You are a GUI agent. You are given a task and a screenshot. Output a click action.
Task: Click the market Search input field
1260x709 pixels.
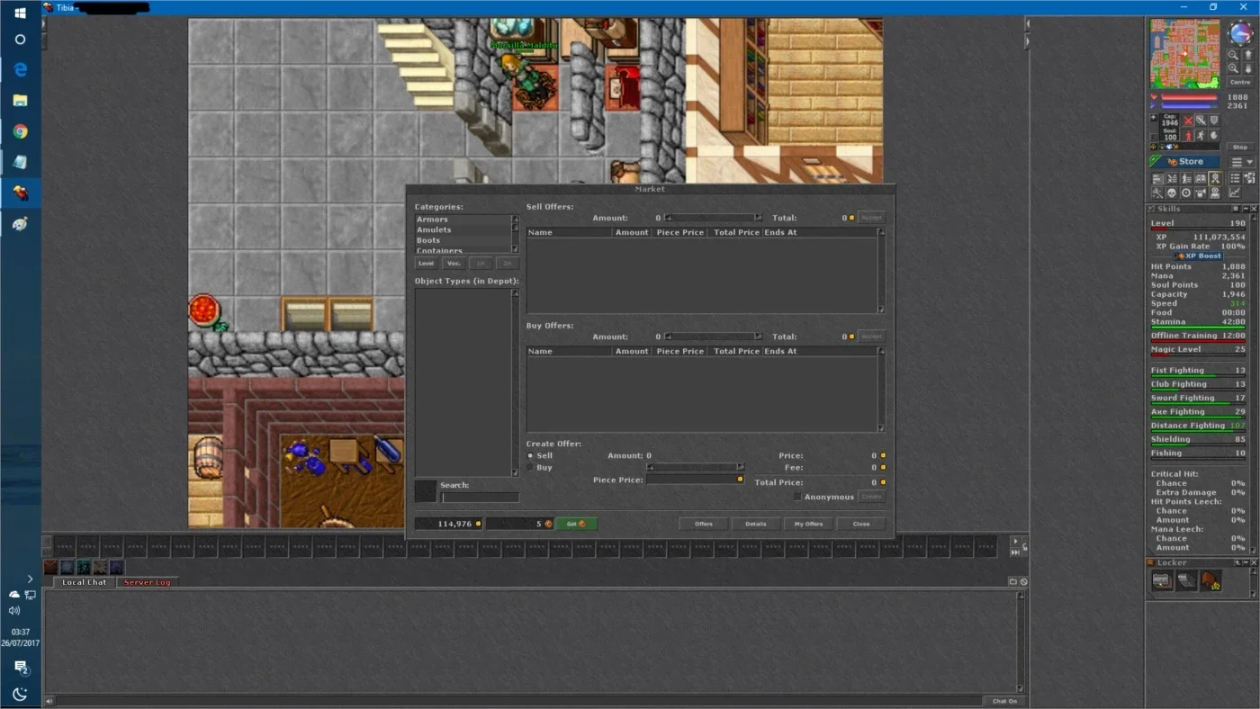480,497
